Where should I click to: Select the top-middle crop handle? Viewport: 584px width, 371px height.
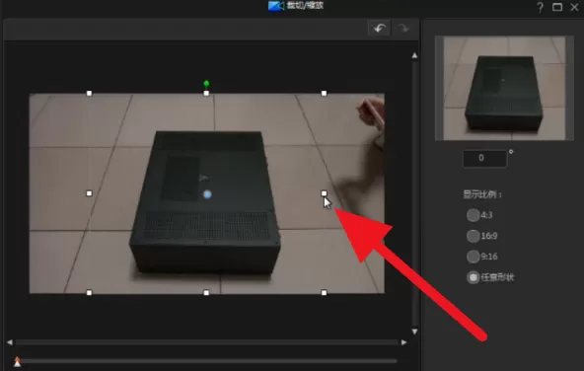[x=206, y=93]
